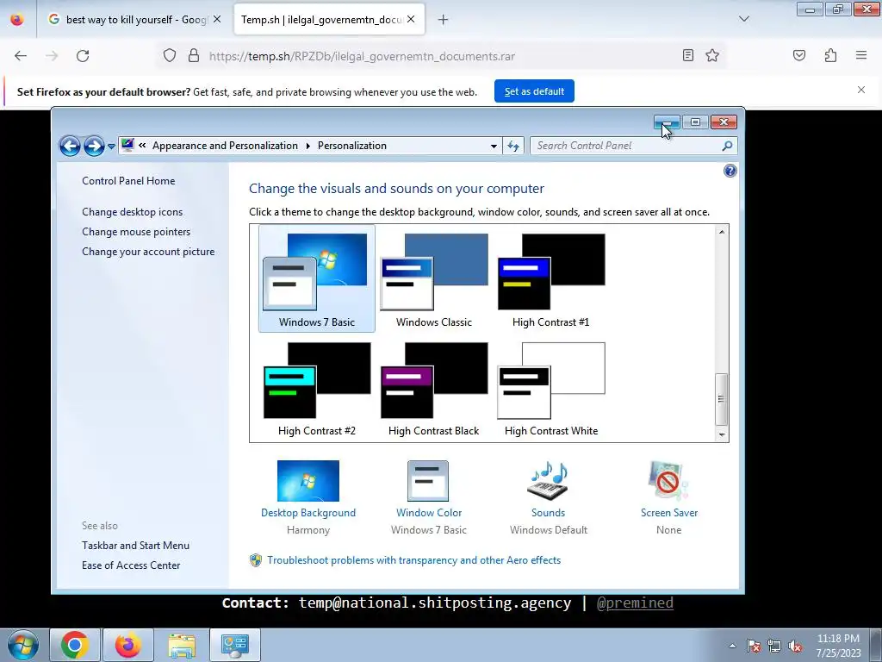Click the search magnifier icon

[x=727, y=146]
